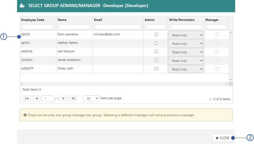Sort by Write Permission column header
254x144 pixels.
(182, 20)
